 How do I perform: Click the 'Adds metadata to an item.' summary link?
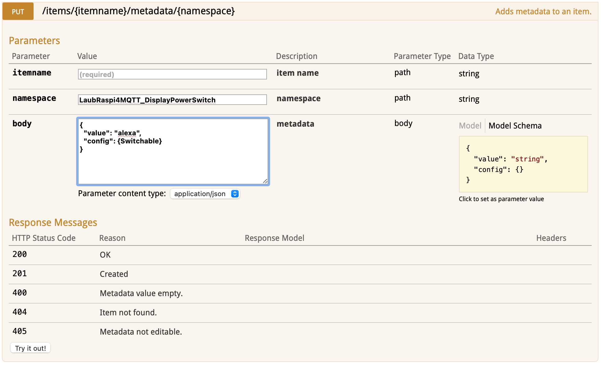[543, 11]
